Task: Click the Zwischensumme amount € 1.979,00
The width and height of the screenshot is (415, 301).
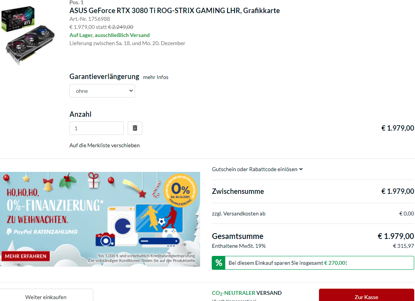Action: tap(398, 191)
